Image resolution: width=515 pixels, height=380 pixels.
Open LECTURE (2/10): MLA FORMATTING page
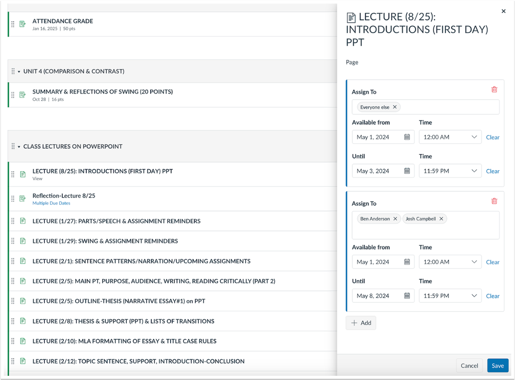pos(124,341)
